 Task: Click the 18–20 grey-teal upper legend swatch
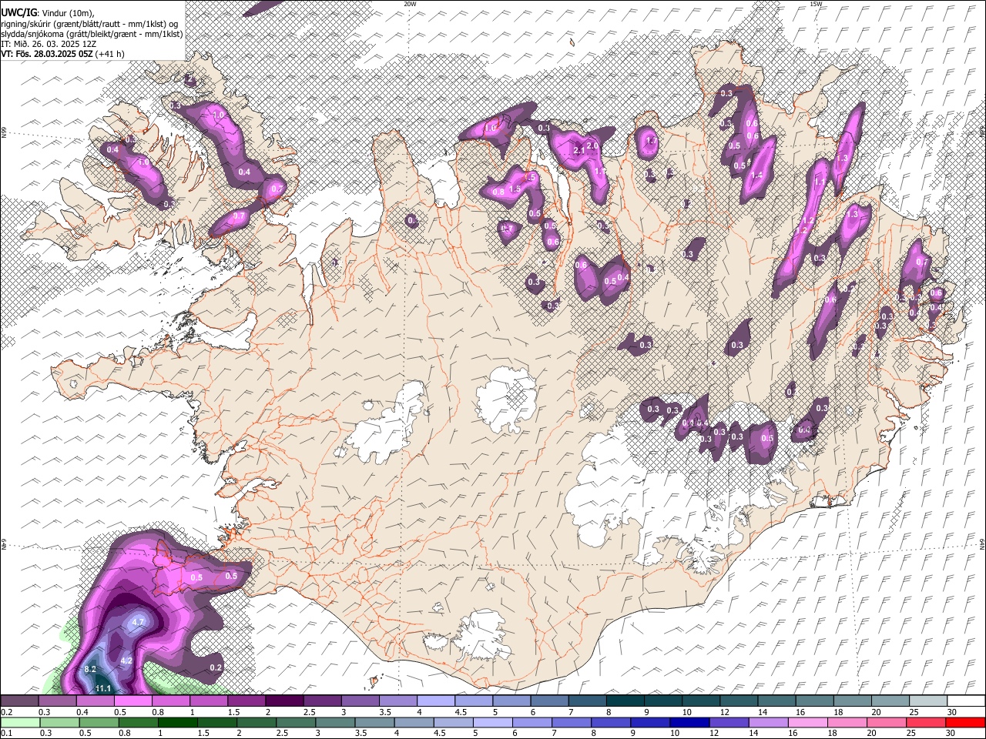(852, 701)
